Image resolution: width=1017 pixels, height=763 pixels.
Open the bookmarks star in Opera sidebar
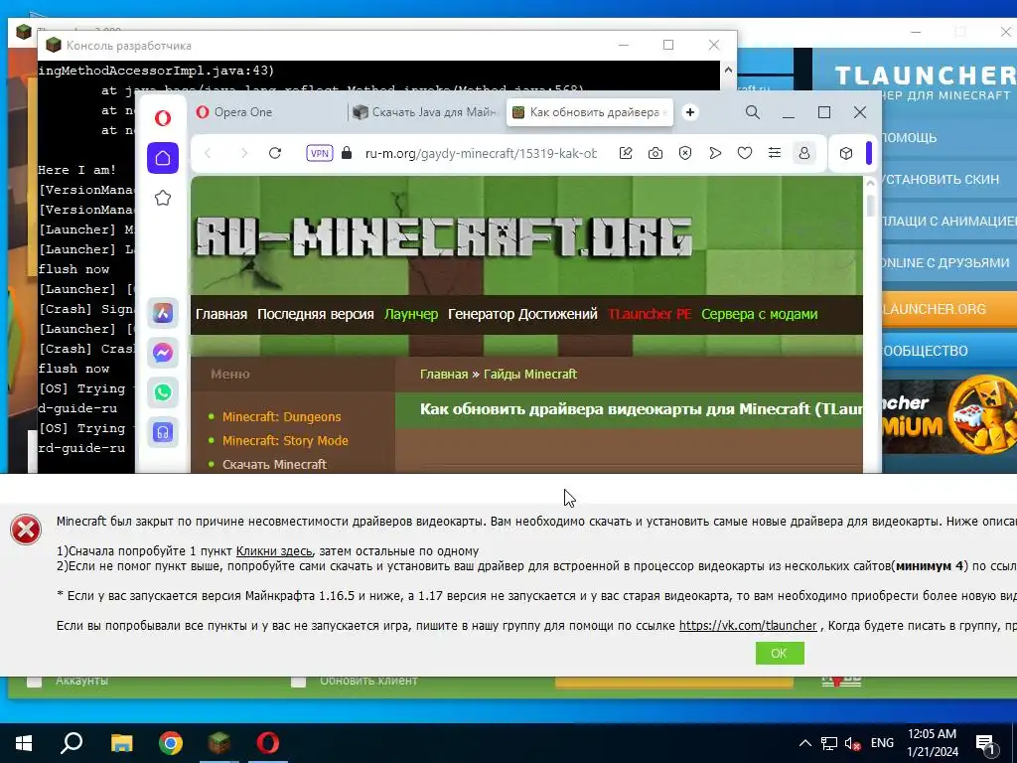163,198
